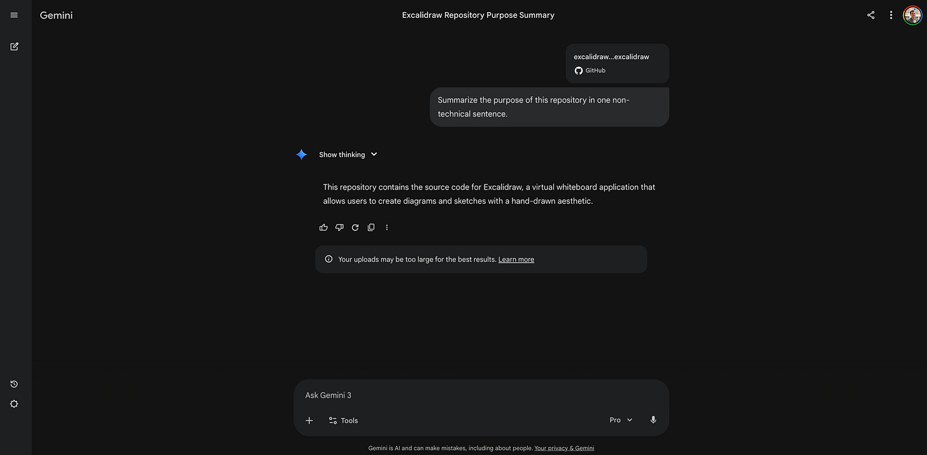Start a new chat
The width and height of the screenshot is (927, 455).
pyautogui.click(x=14, y=46)
